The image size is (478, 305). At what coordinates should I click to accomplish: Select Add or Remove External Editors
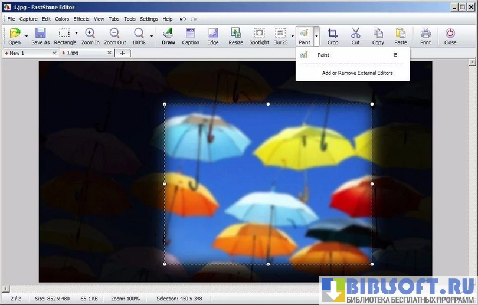point(357,73)
